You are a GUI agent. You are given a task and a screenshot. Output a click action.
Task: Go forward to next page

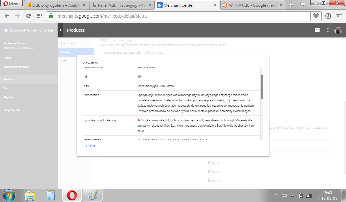(17, 16)
